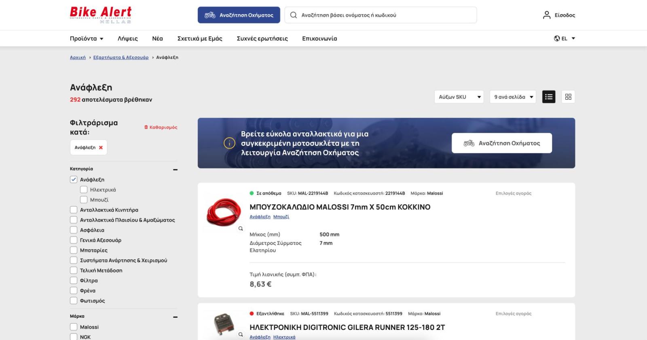Screen dimensions: 647x340
Task: Check the Τελική Μετάδοση checkbox
Action: [x=74, y=271]
